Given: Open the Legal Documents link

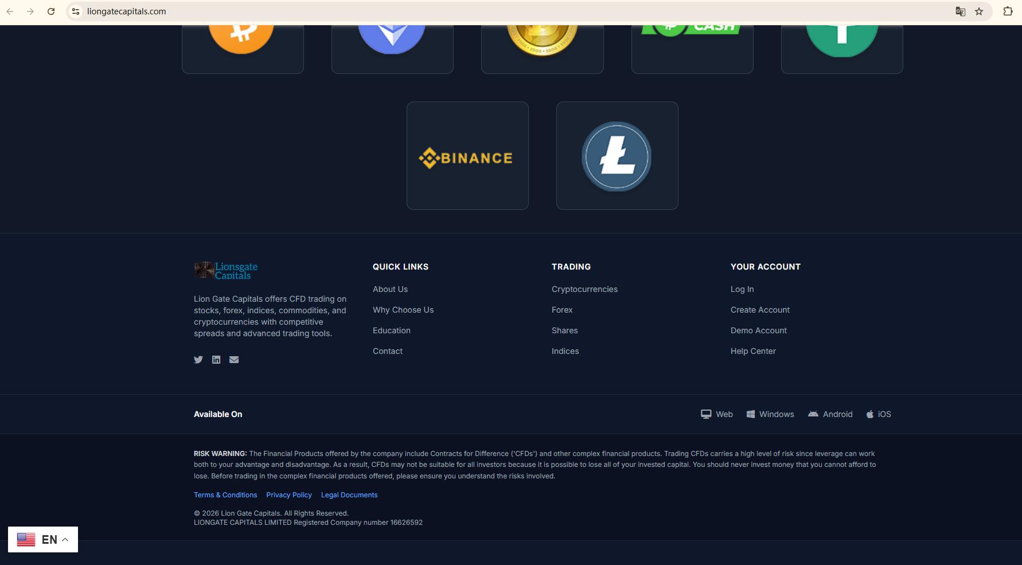Looking at the screenshot, I should click(349, 495).
